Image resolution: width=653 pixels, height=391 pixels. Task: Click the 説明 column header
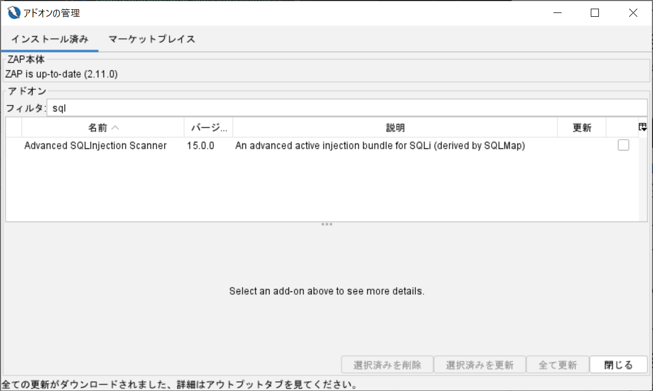395,128
